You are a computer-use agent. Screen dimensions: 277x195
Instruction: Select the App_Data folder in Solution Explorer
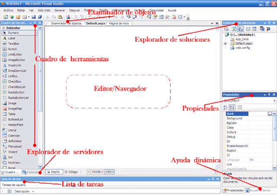(x=240, y=39)
